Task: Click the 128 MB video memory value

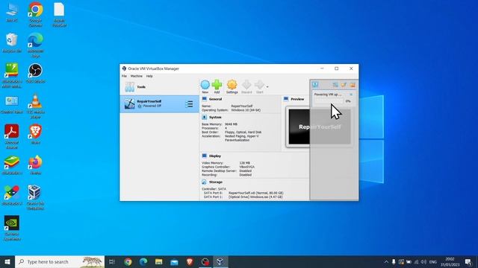Action: 244,163
